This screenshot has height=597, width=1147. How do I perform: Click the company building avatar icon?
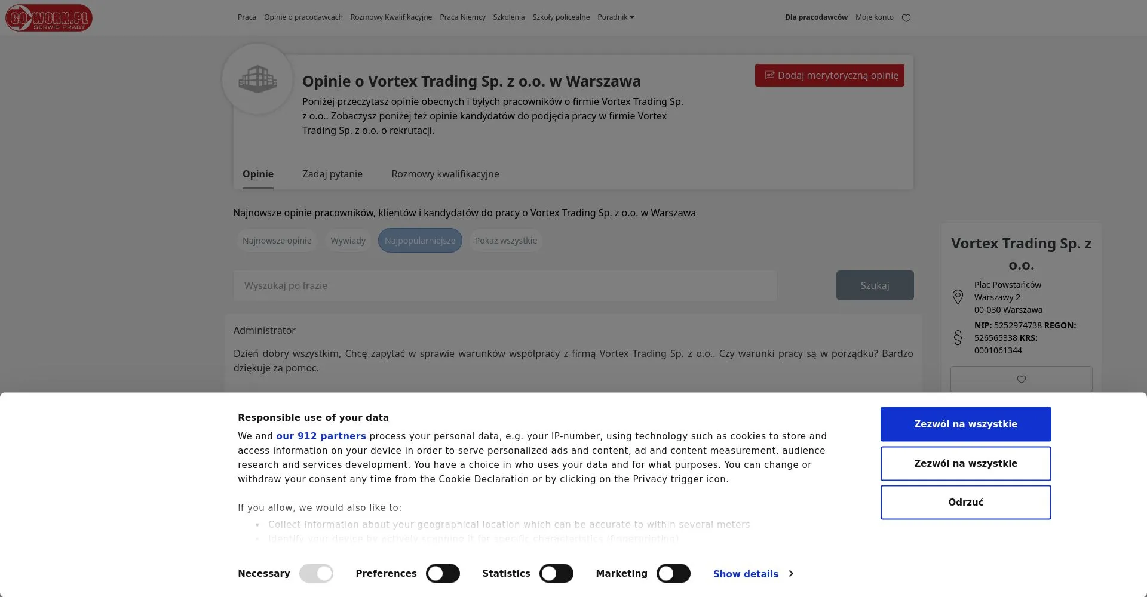[x=257, y=79]
